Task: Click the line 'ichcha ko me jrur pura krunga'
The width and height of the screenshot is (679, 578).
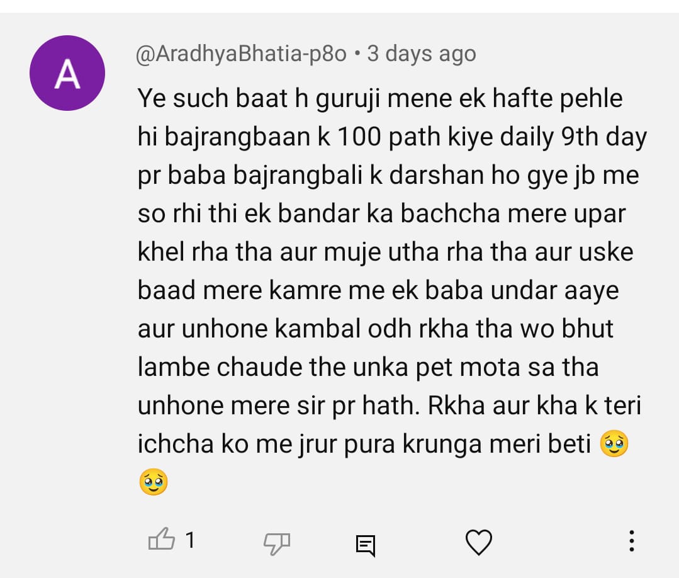Action: [x=364, y=445]
